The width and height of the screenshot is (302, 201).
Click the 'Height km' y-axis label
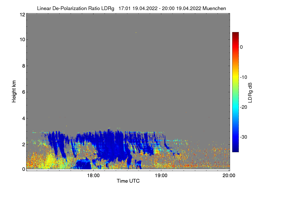(x=14, y=92)
